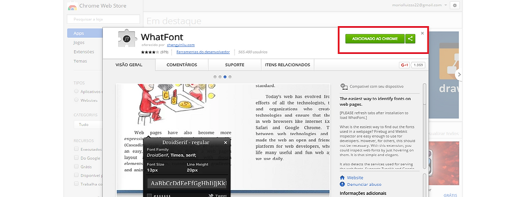Screen dimensions: 525x197
Task: Open the Tudo categories dropdown
Action: tap(88, 124)
